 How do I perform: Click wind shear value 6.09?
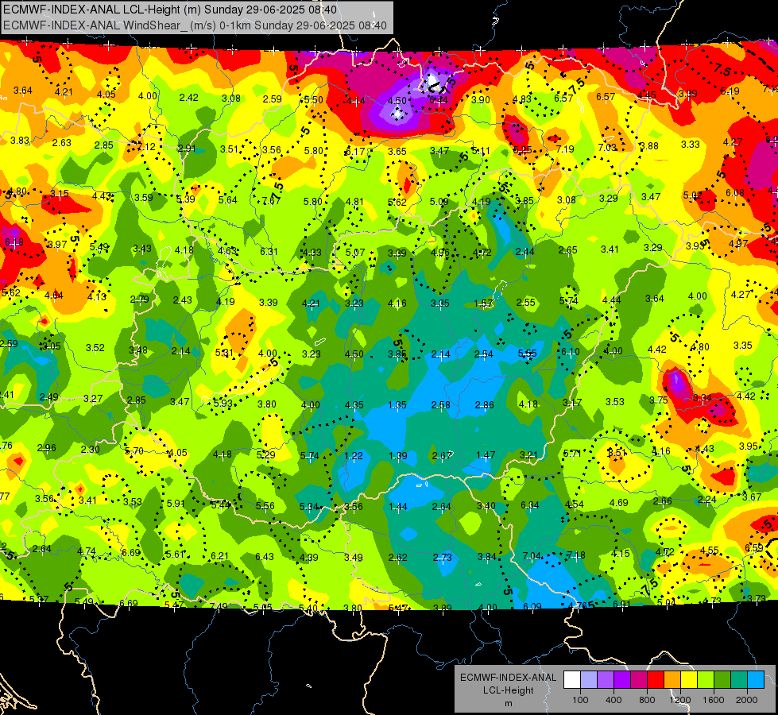(532, 606)
